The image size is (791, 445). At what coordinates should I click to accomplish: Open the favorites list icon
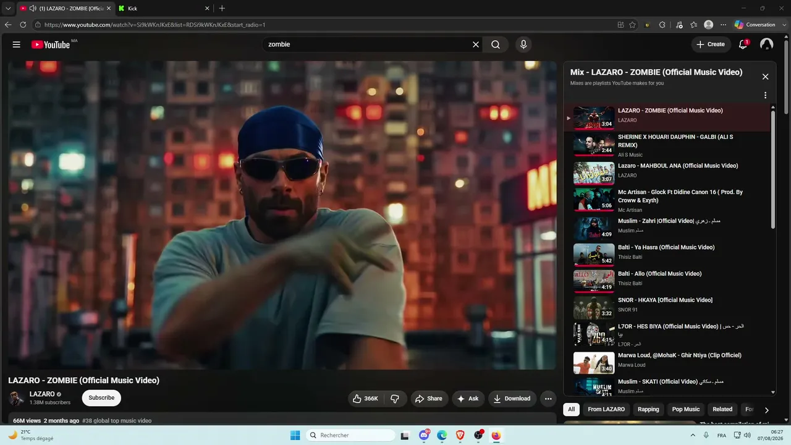pyautogui.click(x=693, y=25)
